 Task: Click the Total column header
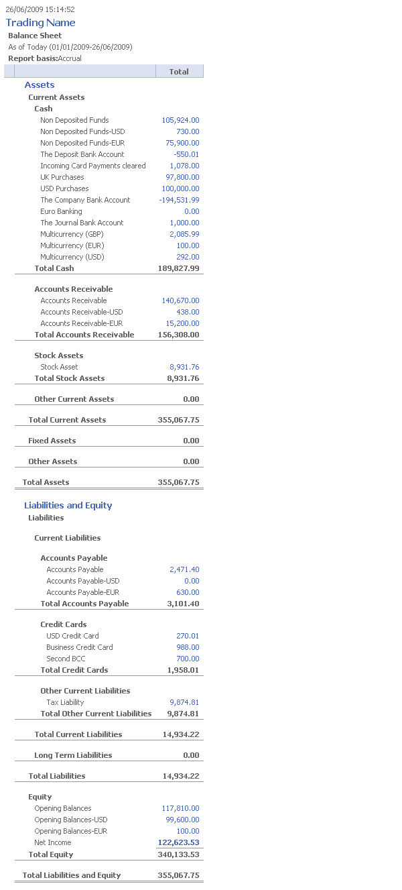179,72
